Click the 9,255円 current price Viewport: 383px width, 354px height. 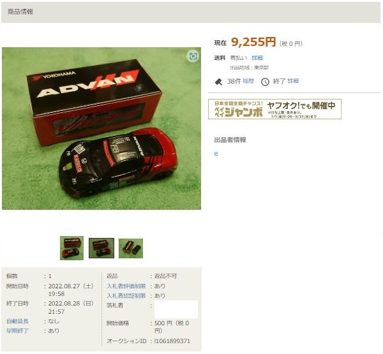click(253, 42)
